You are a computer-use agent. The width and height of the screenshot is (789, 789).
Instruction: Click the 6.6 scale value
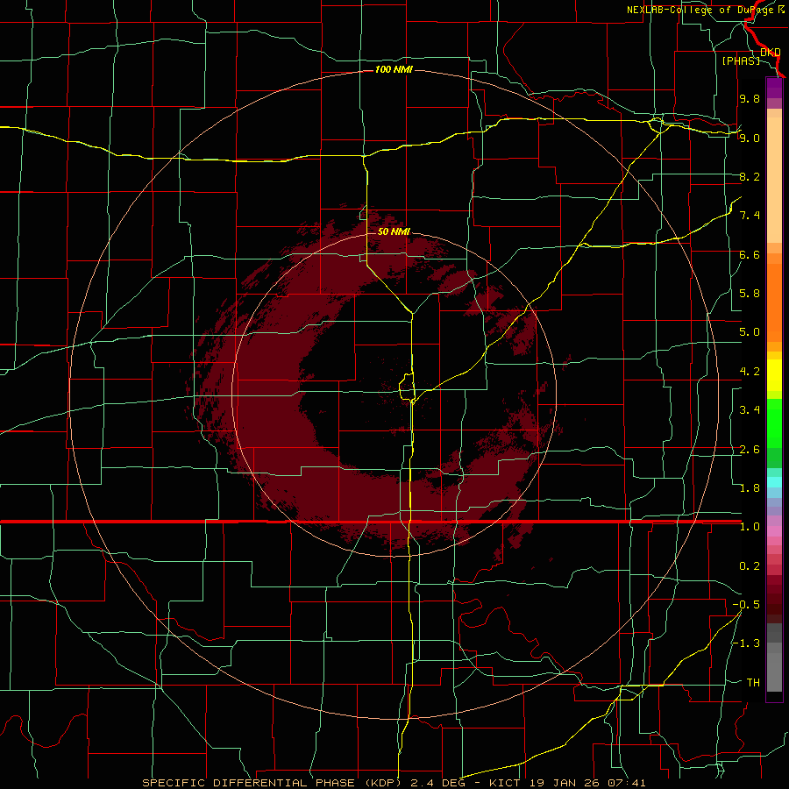(x=750, y=254)
